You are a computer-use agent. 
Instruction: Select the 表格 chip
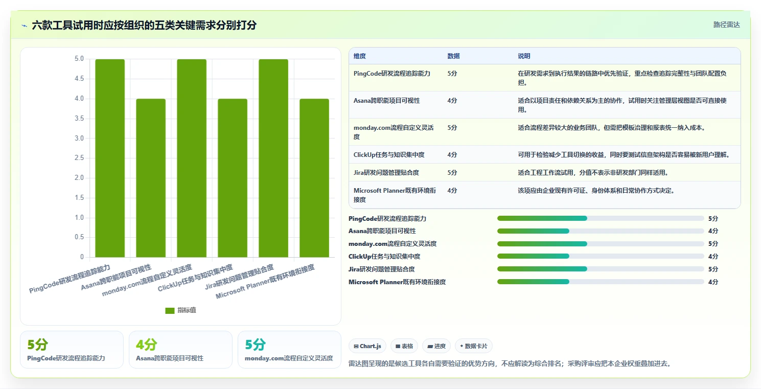[404, 346]
